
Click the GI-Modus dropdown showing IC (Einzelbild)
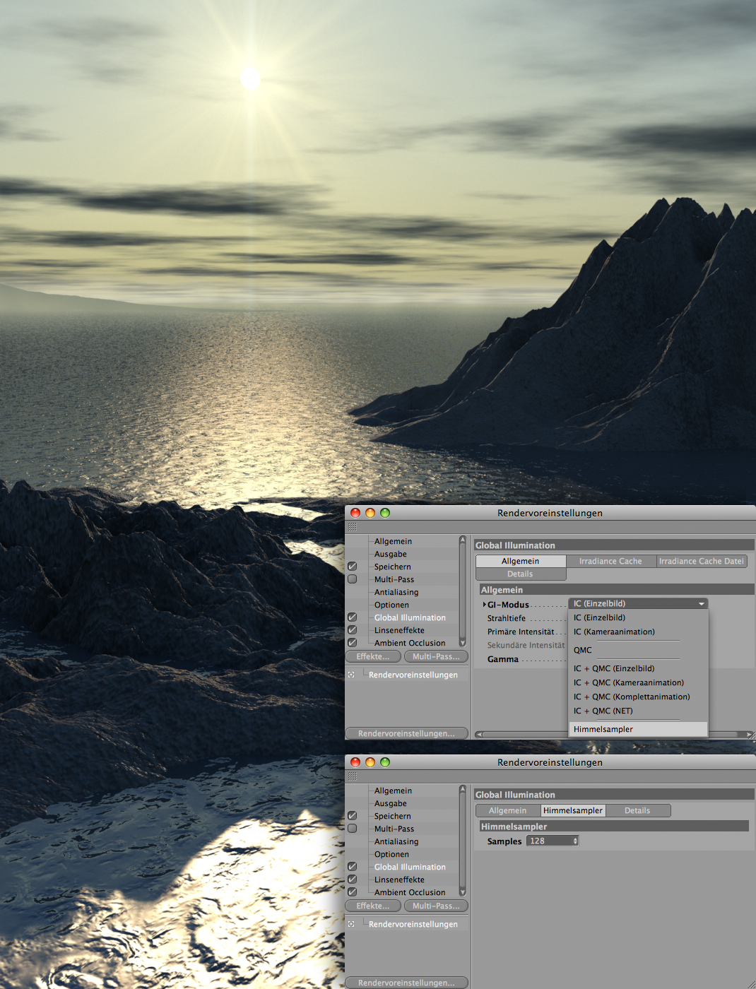pyautogui.click(x=637, y=604)
